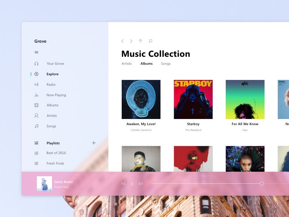Open the Best of 2016 playlist

pyautogui.click(x=56, y=153)
